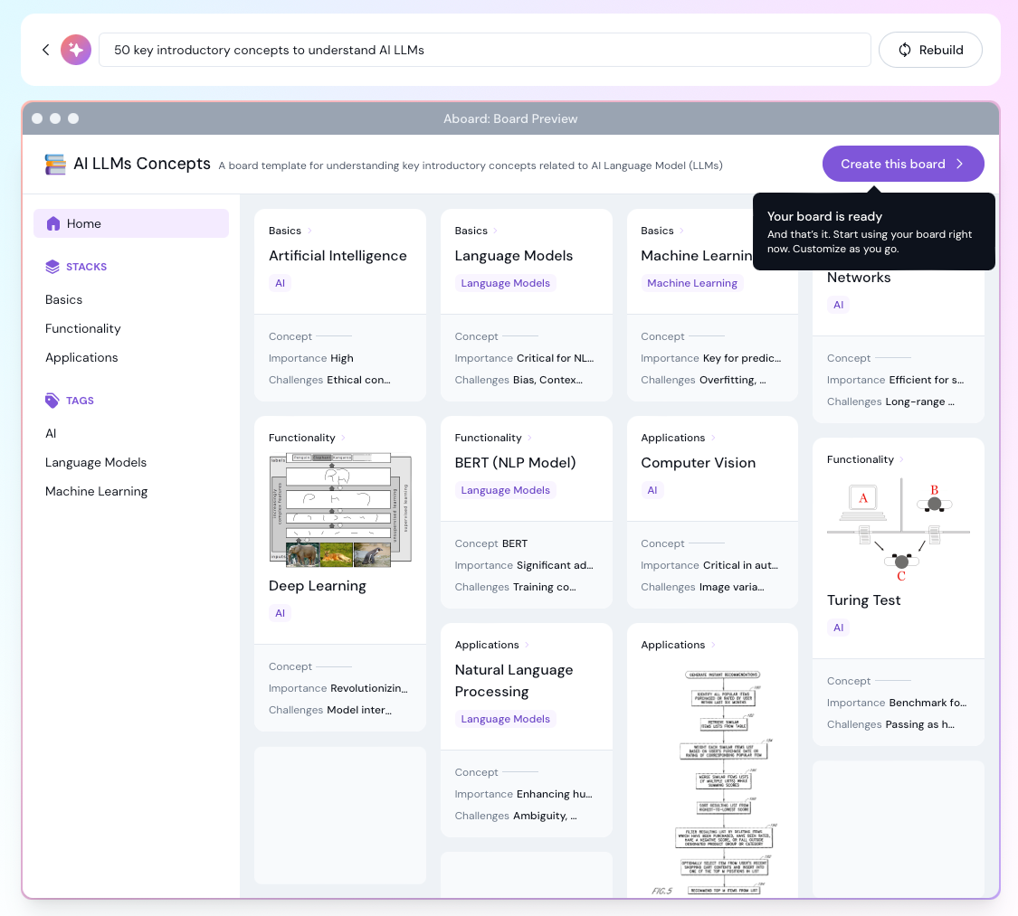Click the arrow icon in Create this board
Viewport: 1018px width, 916px height.
pyautogui.click(x=961, y=164)
